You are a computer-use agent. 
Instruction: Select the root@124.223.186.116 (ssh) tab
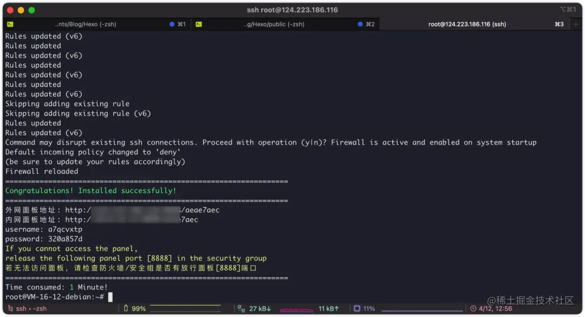tap(475, 24)
